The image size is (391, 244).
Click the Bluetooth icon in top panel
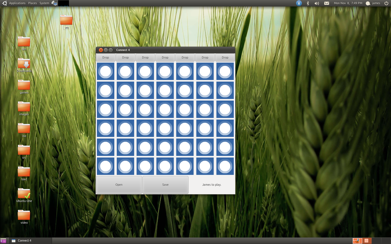point(308,3)
